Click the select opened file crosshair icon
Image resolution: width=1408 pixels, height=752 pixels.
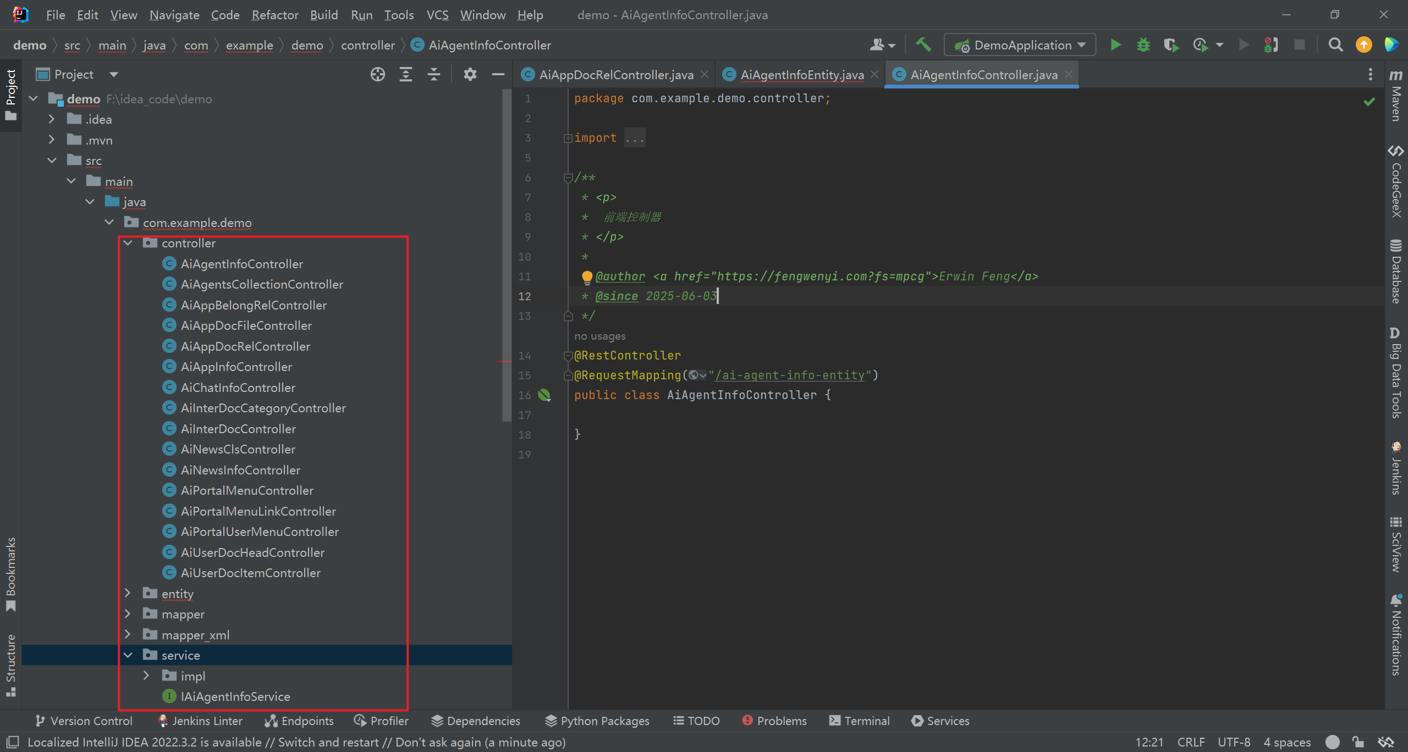(x=378, y=74)
